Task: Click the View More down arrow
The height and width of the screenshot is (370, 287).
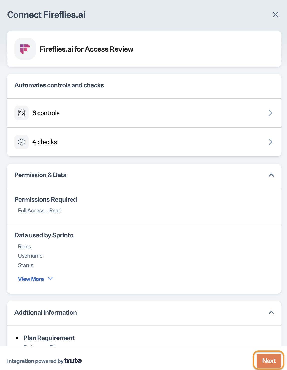Action: click(x=50, y=278)
